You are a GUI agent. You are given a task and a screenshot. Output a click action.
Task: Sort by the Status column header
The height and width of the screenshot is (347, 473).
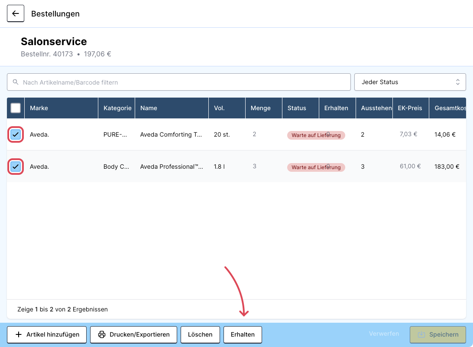click(301, 108)
